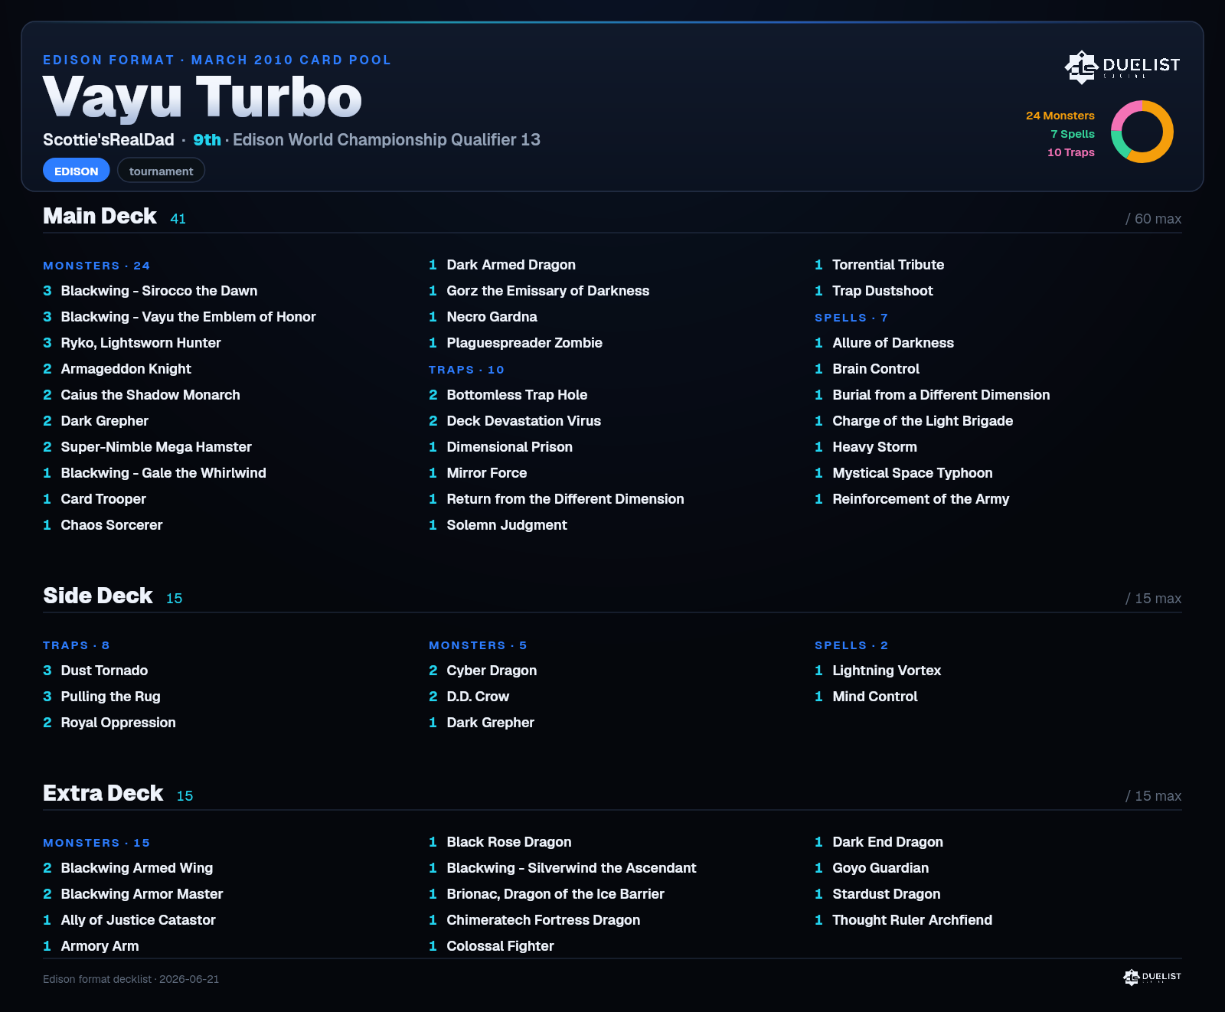Open the Dark Armed Dragon card entry

point(511,265)
